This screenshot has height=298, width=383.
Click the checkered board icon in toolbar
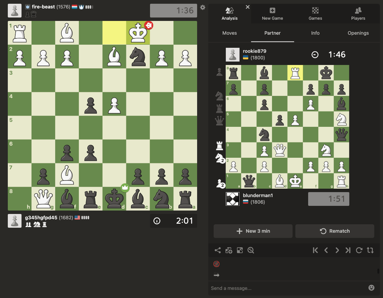pyautogui.click(x=240, y=250)
